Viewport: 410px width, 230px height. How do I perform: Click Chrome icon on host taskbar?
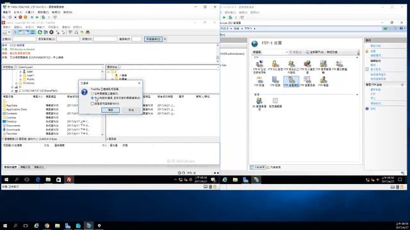click(x=47, y=226)
